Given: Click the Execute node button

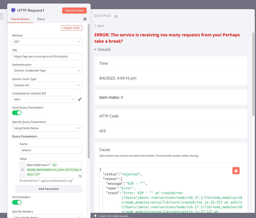Looking at the screenshot, I should pyautogui.click(x=74, y=10).
